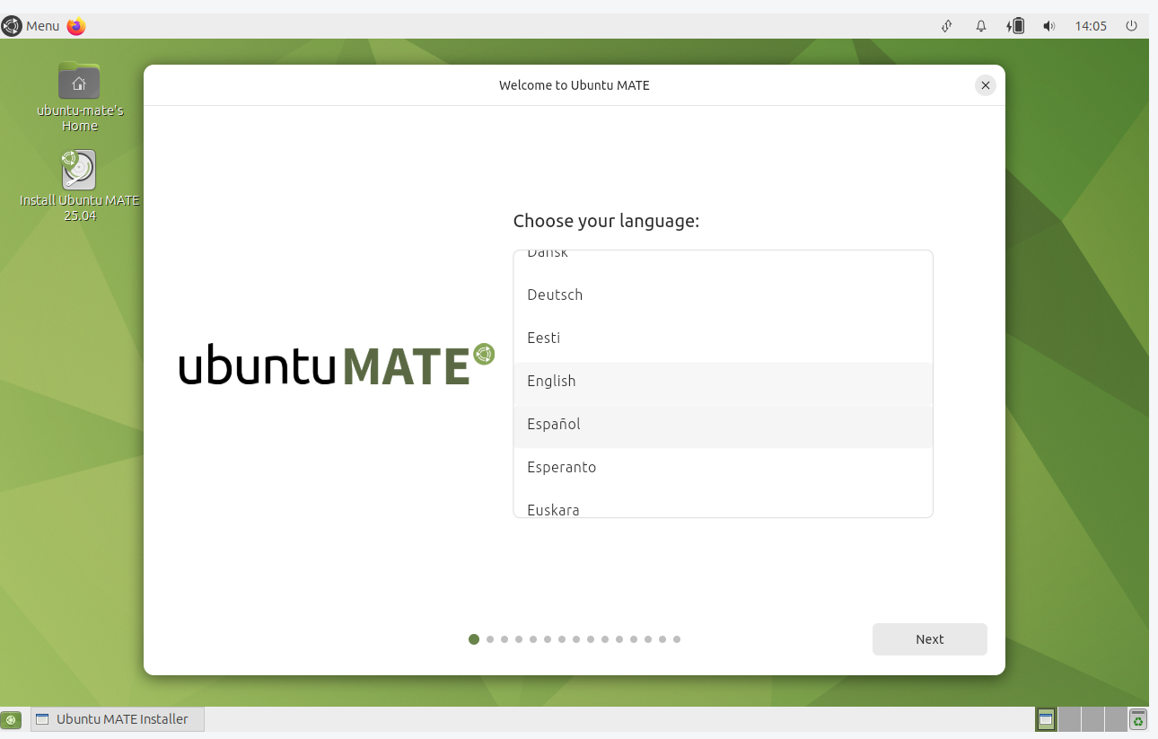Open the power session menu icon
The height and width of the screenshot is (739, 1158).
(1131, 26)
